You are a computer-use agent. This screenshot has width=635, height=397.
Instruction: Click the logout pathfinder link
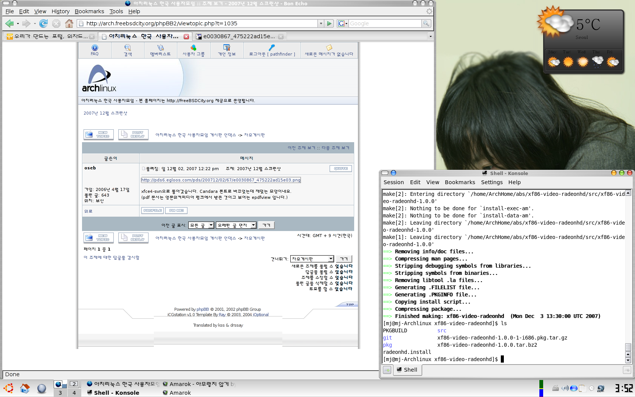(272, 54)
